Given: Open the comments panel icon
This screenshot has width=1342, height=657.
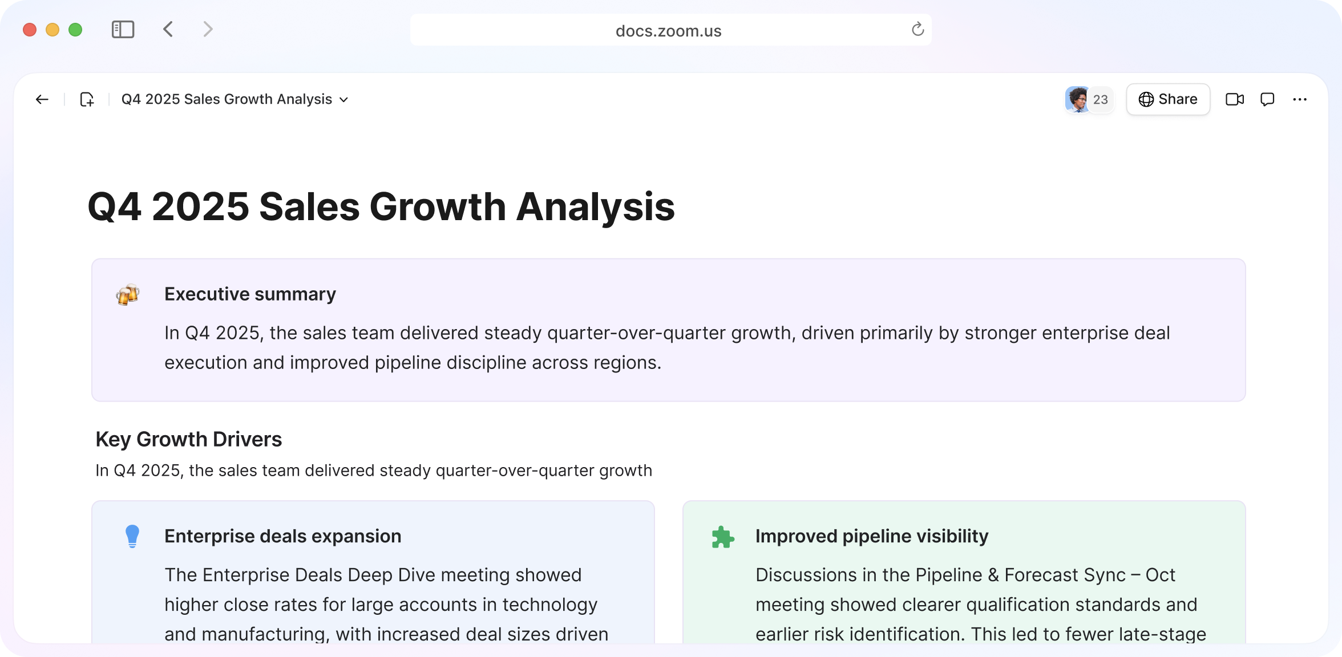Looking at the screenshot, I should [1267, 100].
